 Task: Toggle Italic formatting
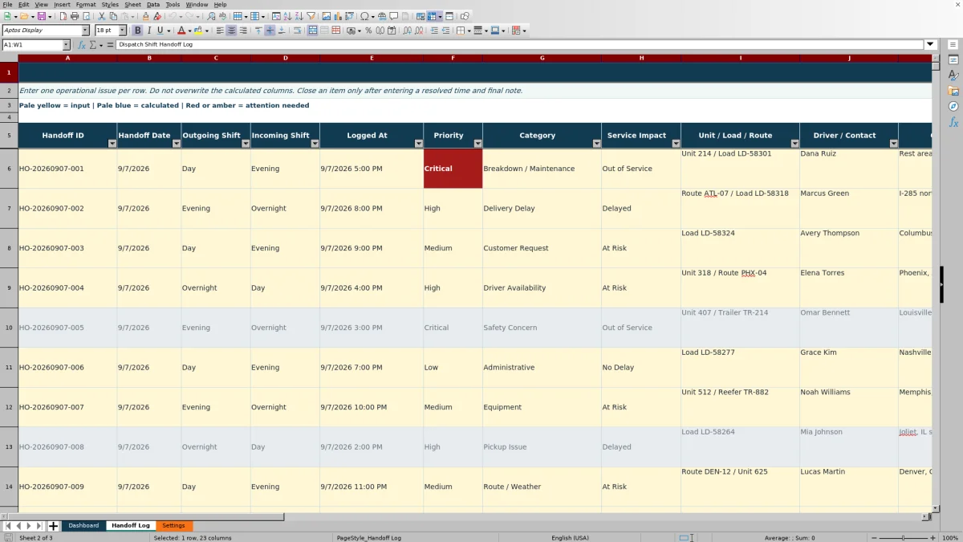pos(148,31)
